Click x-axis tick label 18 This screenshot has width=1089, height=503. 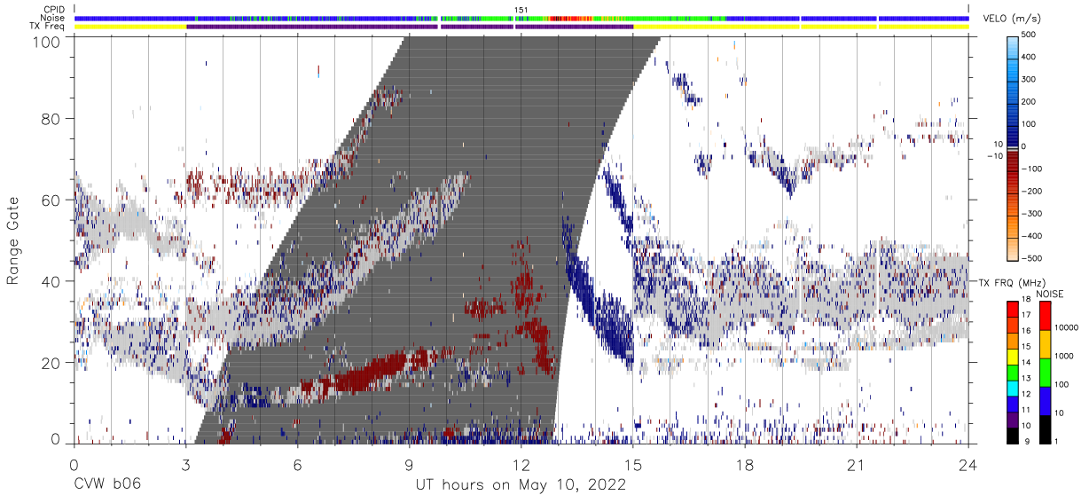tap(744, 465)
